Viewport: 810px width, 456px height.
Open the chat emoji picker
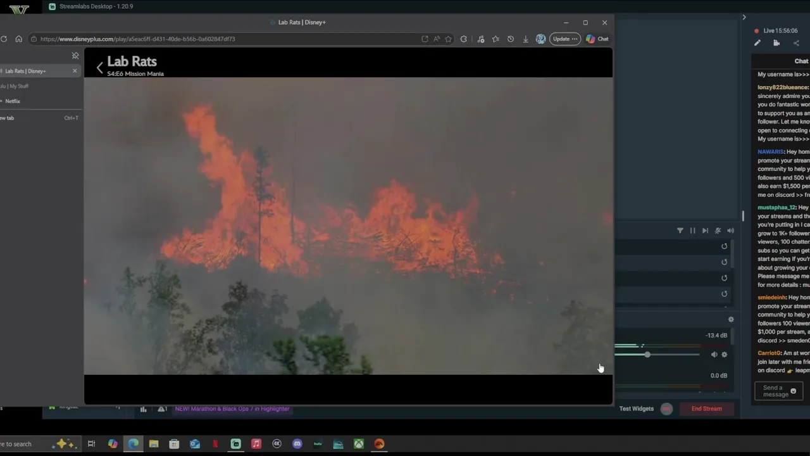pyautogui.click(x=793, y=391)
